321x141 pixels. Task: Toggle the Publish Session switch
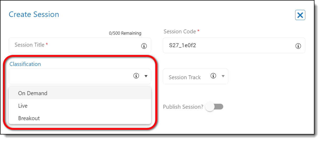click(214, 107)
